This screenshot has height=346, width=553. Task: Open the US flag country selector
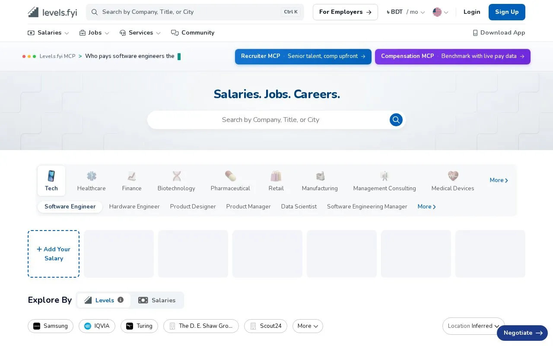pos(441,12)
